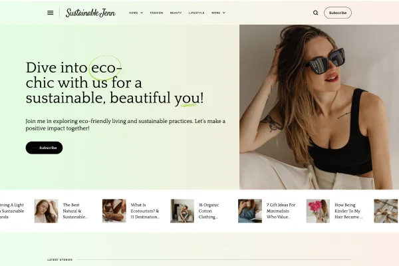
Task: Expand the Home dropdown chevron
Action: (x=142, y=13)
